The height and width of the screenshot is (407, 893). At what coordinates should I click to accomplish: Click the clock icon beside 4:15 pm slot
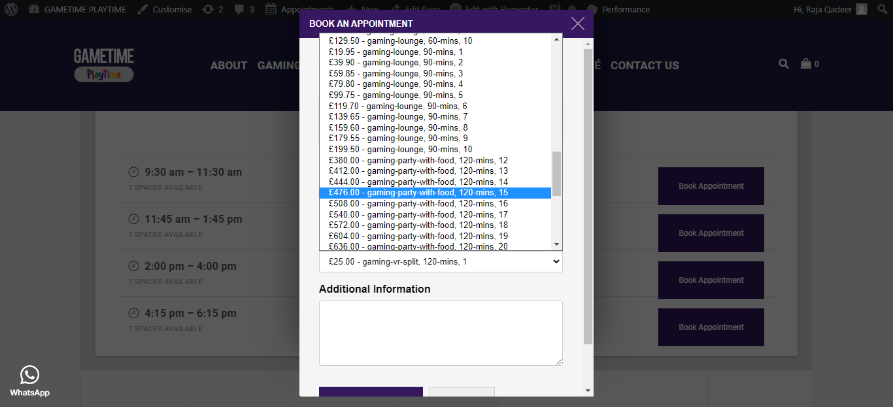pos(133,313)
